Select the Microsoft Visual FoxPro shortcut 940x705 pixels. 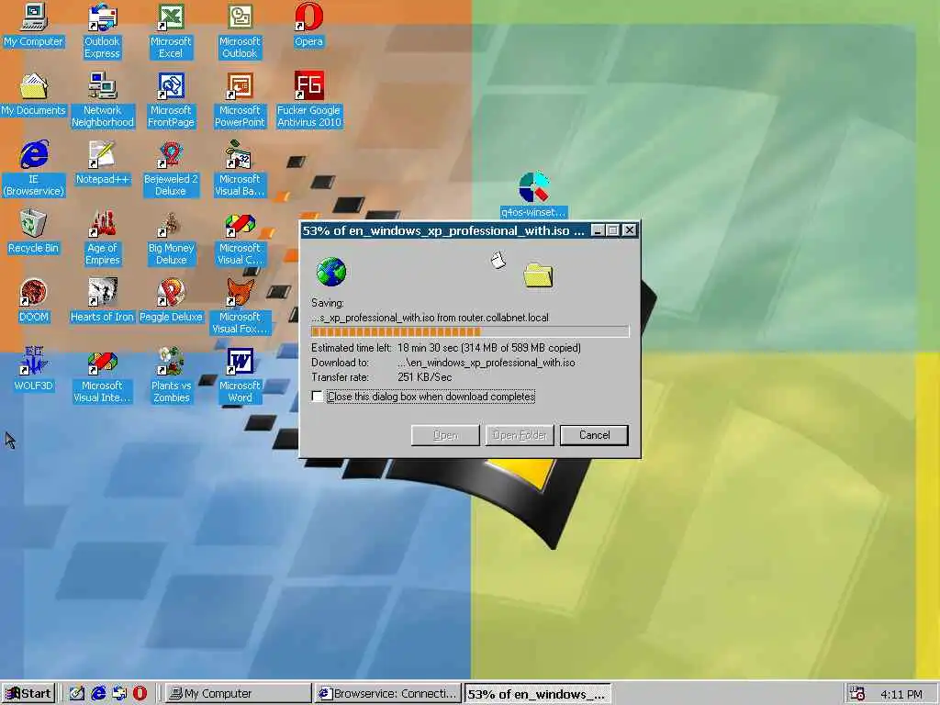pyautogui.click(x=240, y=307)
